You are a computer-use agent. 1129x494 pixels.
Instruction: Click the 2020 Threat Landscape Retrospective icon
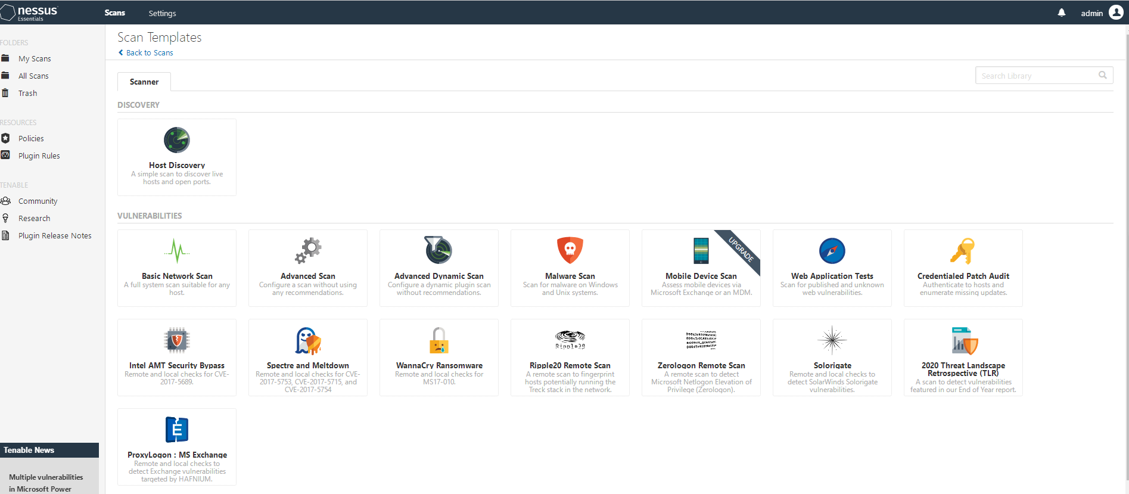click(x=965, y=340)
